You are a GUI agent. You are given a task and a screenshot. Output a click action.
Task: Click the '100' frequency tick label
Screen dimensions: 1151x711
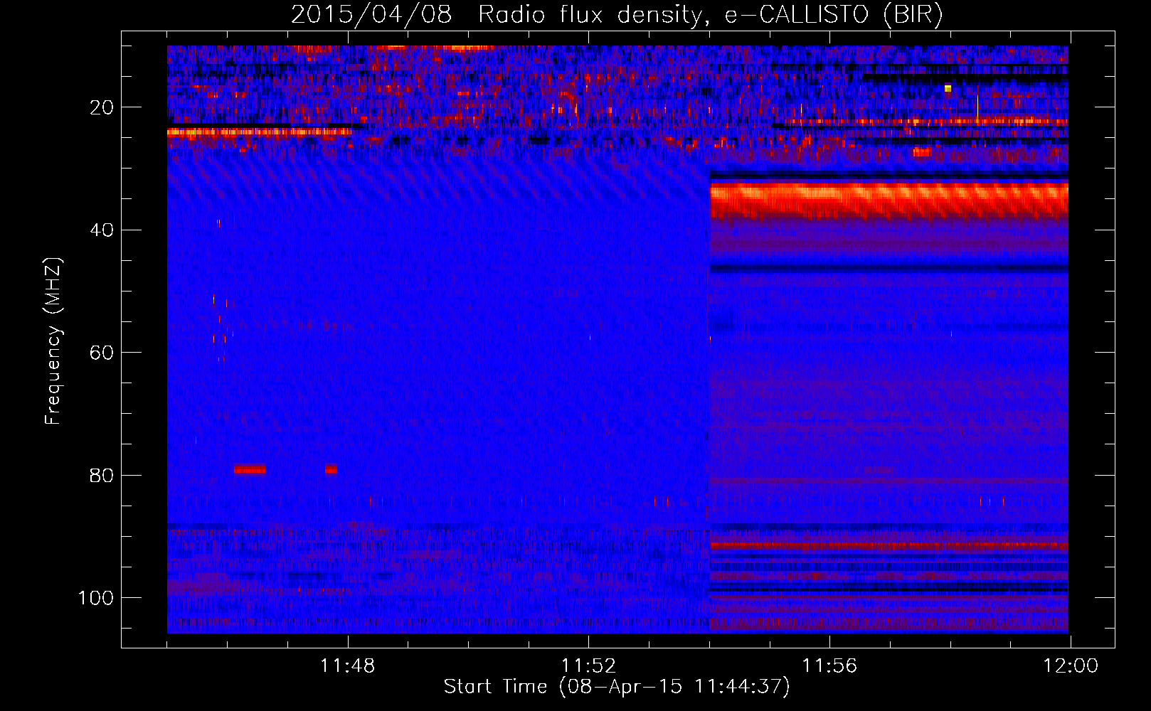coord(96,598)
